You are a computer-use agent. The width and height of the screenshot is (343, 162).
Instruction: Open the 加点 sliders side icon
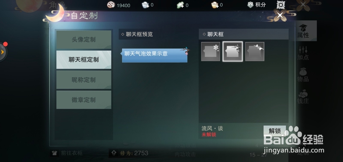303,53
